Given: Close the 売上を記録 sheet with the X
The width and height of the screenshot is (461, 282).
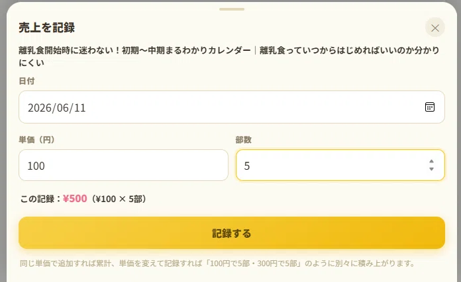Looking at the screenshot, I should click(435, 28).
